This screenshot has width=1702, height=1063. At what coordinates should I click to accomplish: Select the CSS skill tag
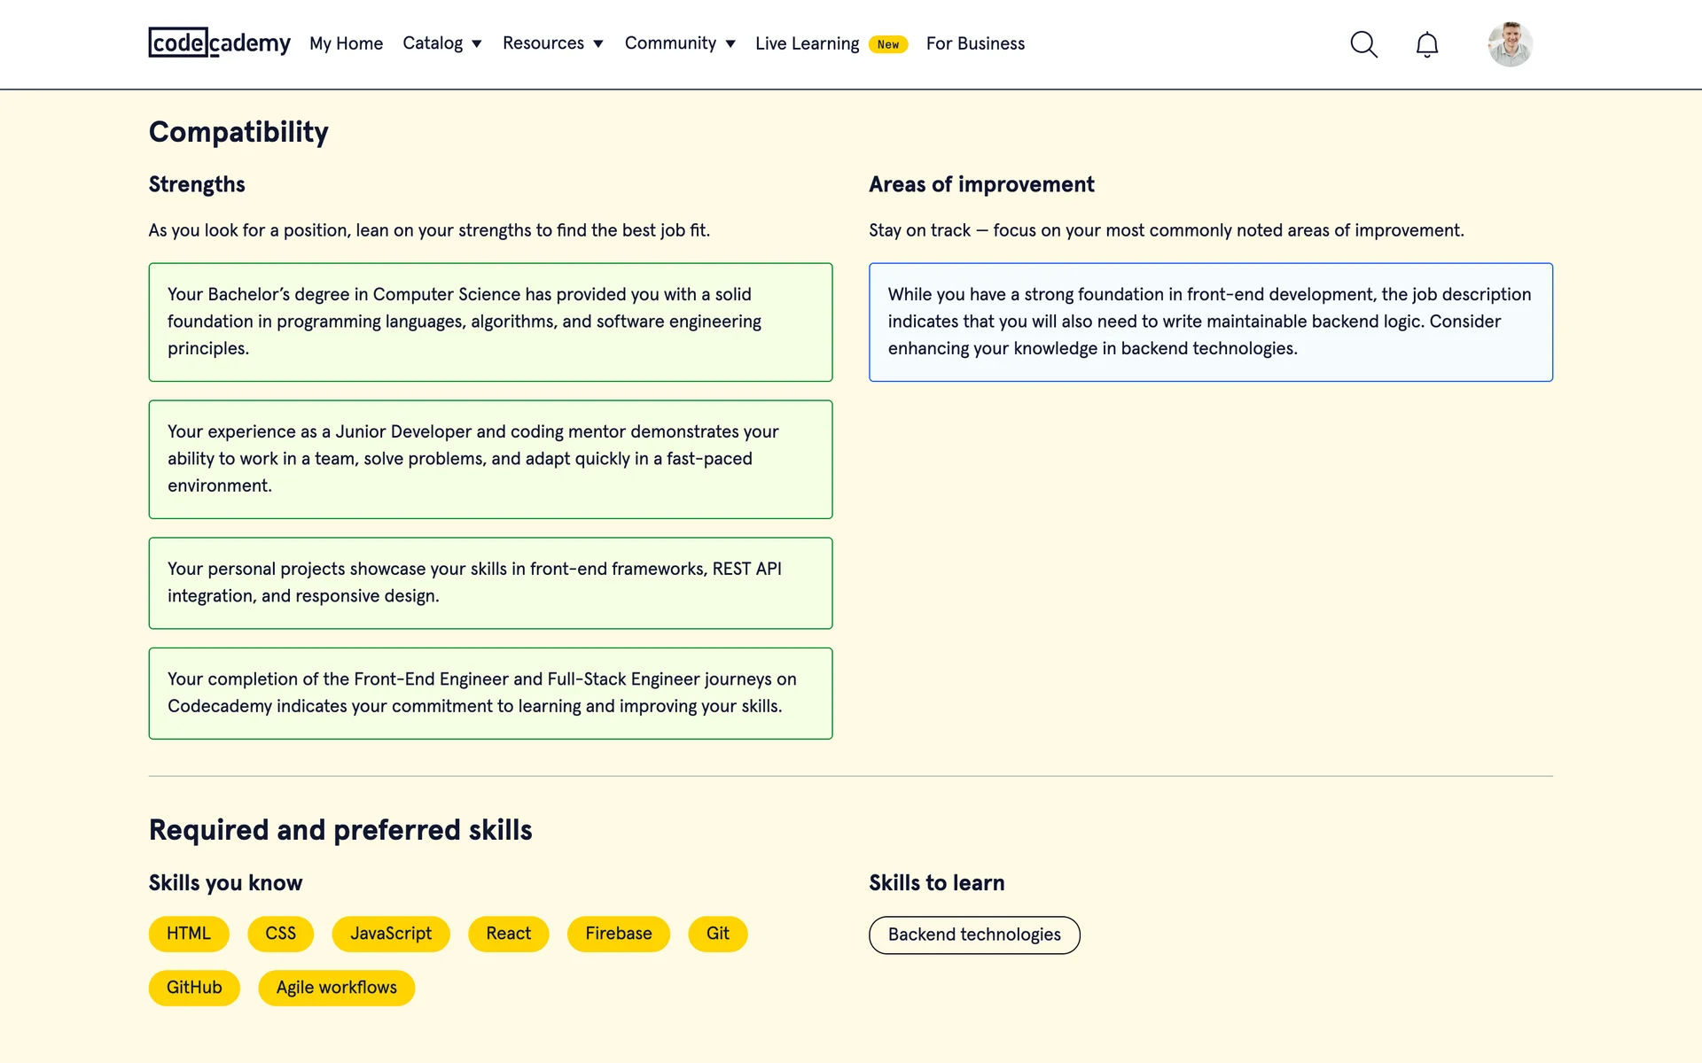click(280, 934)
